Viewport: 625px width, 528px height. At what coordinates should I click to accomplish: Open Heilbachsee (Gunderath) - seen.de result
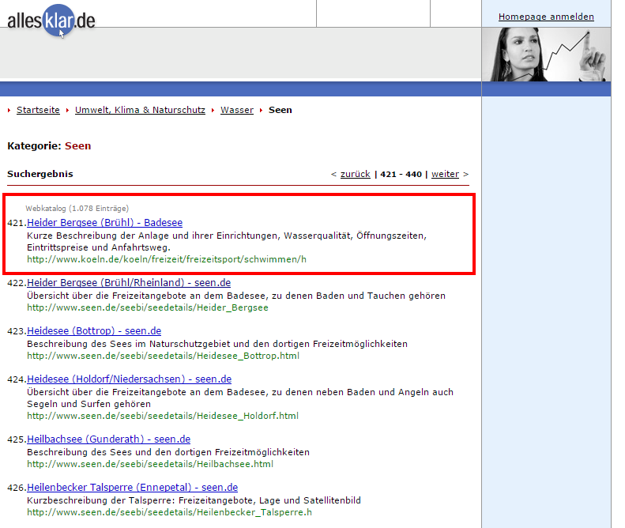(x=108, y=439)
